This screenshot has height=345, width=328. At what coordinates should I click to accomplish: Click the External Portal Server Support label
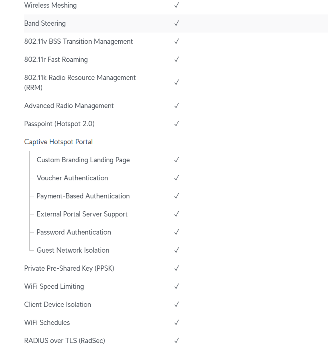tap(82, 214)
